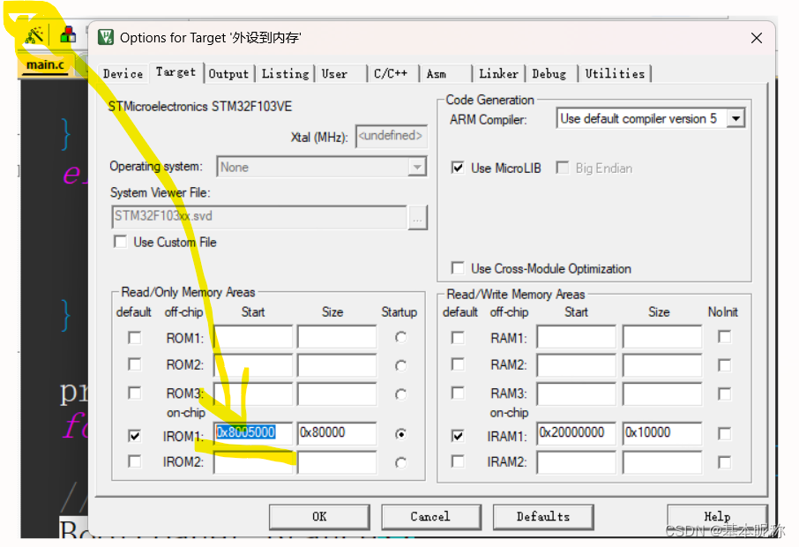Click the IRAM2 Start field
799x547 pixels.
click(x=576, y=462)
